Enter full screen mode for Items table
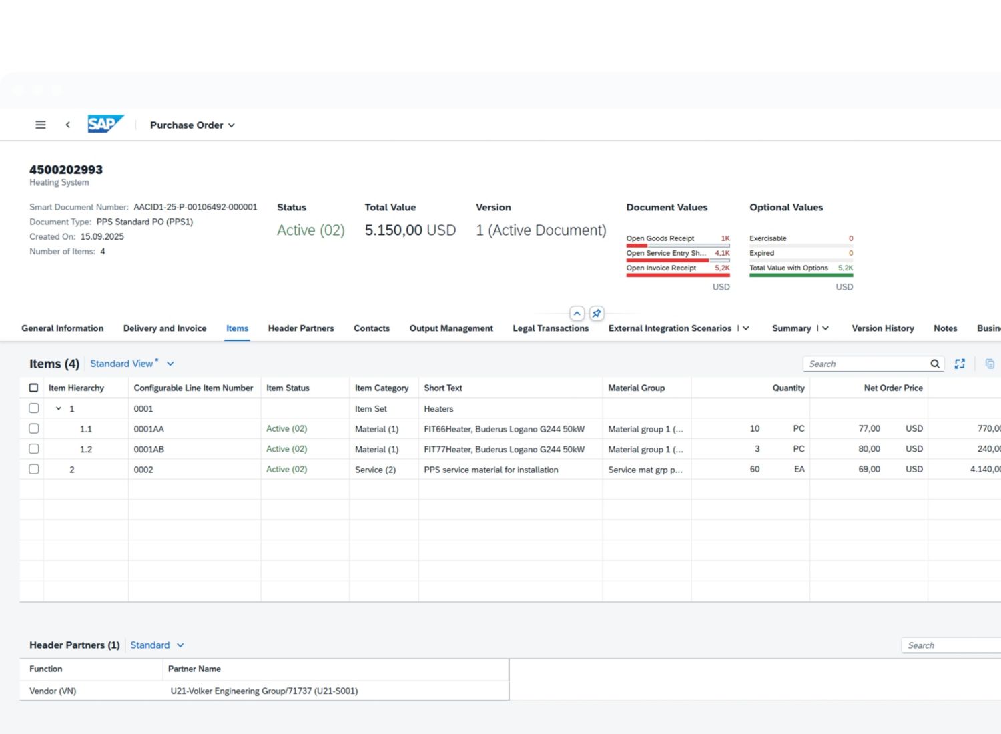The width and height of the screenshot is (1001, 734). [x=960, y=364]
